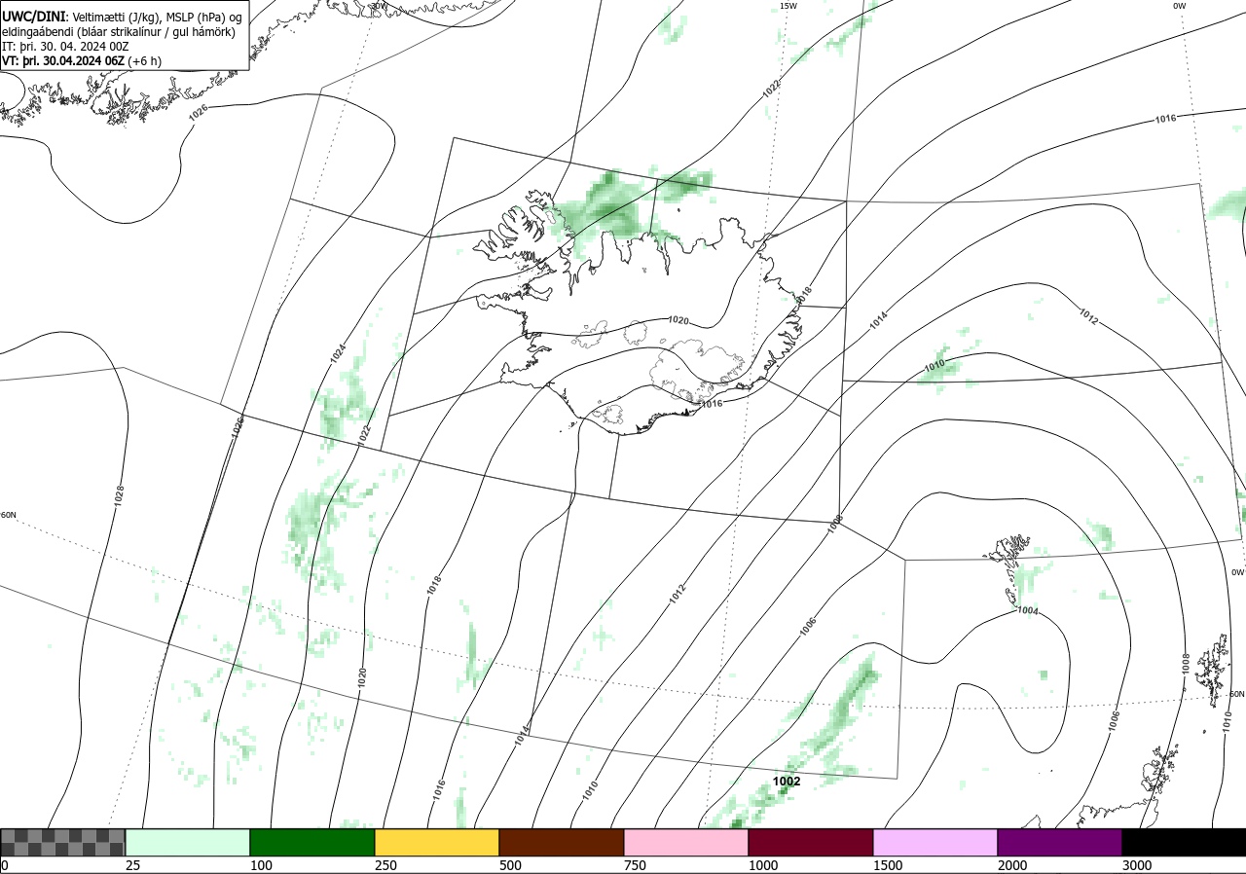Click the legend value "250"
1246x874 pixels.
[386, 865]
